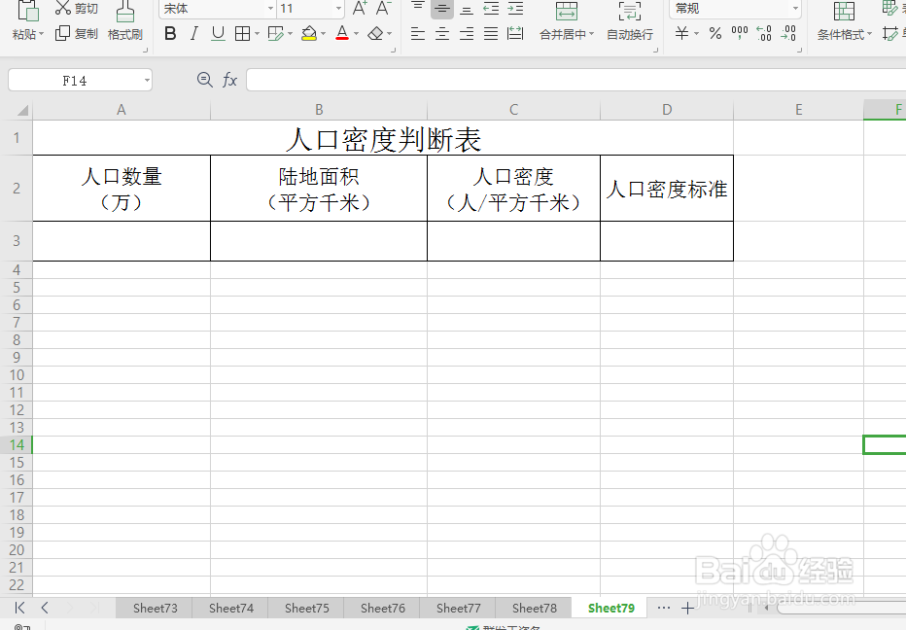Toggle bottom vertical alignment
The image size is (906, 630).
[x=467, y=8]
